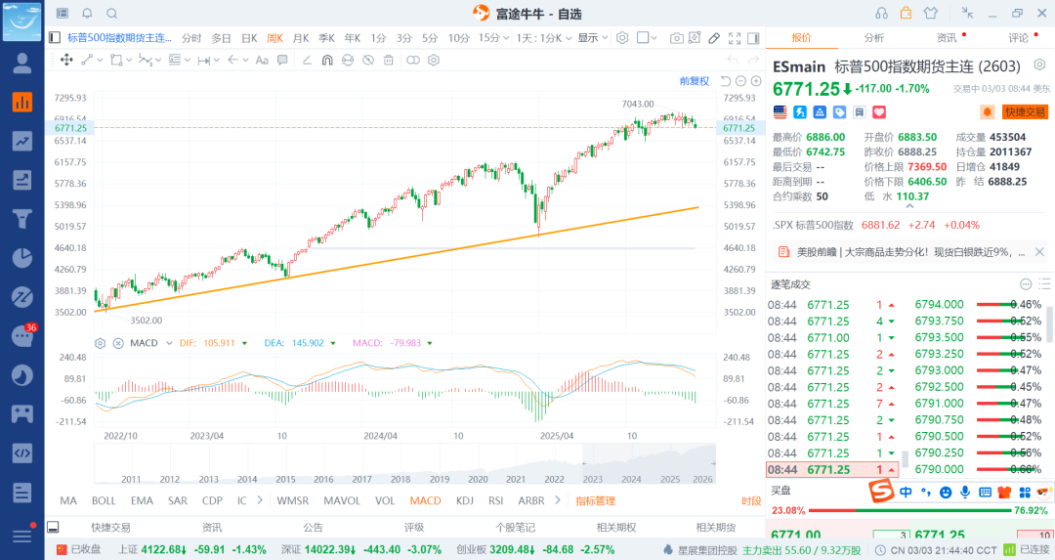Hide all drawings with crossed-eye icon

tap(368, 60)
